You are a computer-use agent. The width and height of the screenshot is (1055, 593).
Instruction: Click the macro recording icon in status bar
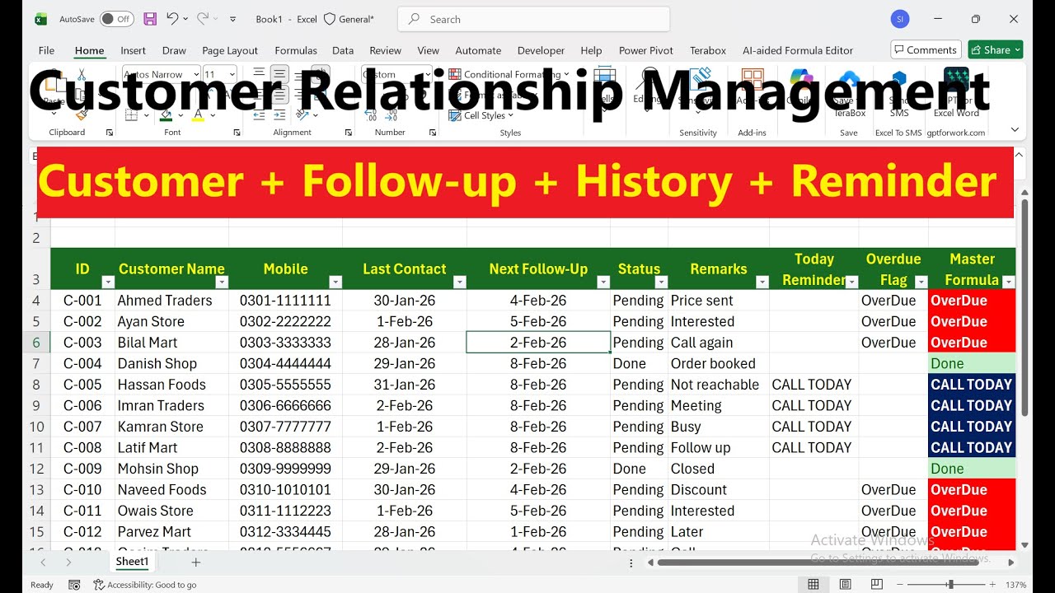click(74, 585)
